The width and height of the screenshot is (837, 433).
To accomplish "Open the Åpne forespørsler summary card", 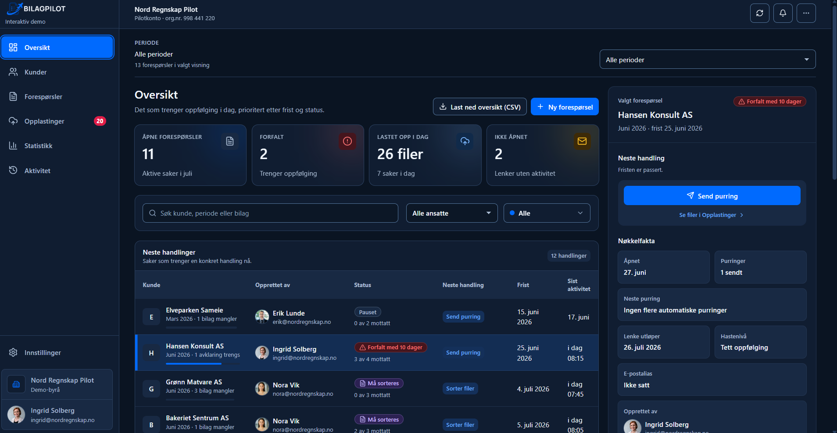I will [x=190, y=155].
